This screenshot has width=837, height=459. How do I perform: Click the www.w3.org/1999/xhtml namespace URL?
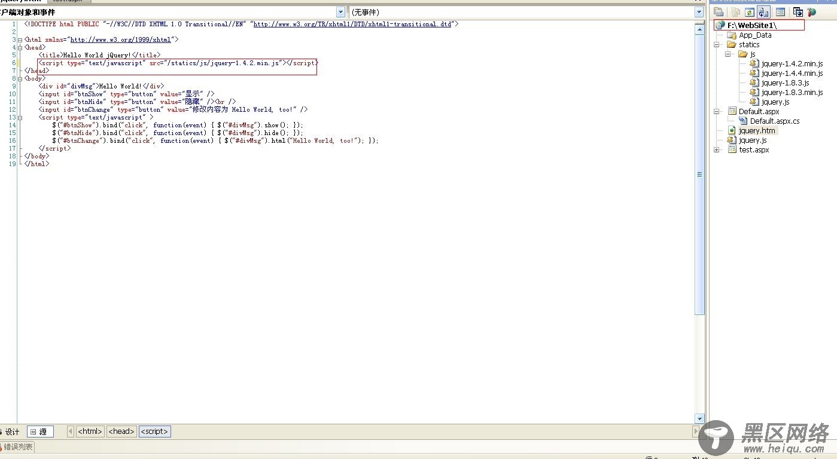[x=120, y=39]
